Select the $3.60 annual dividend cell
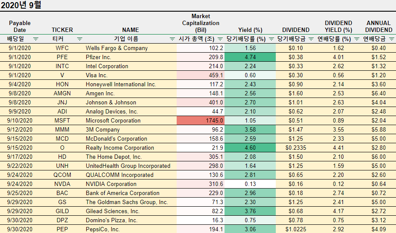 [379, 84]
